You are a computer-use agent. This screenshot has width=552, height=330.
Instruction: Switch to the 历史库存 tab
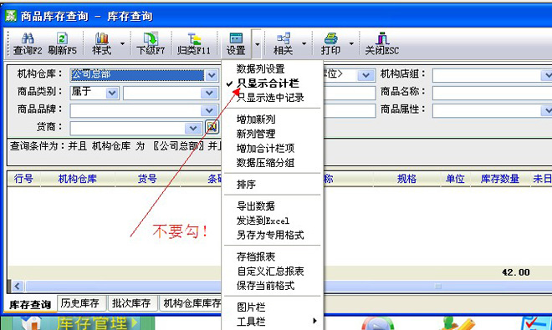point(80,303)
